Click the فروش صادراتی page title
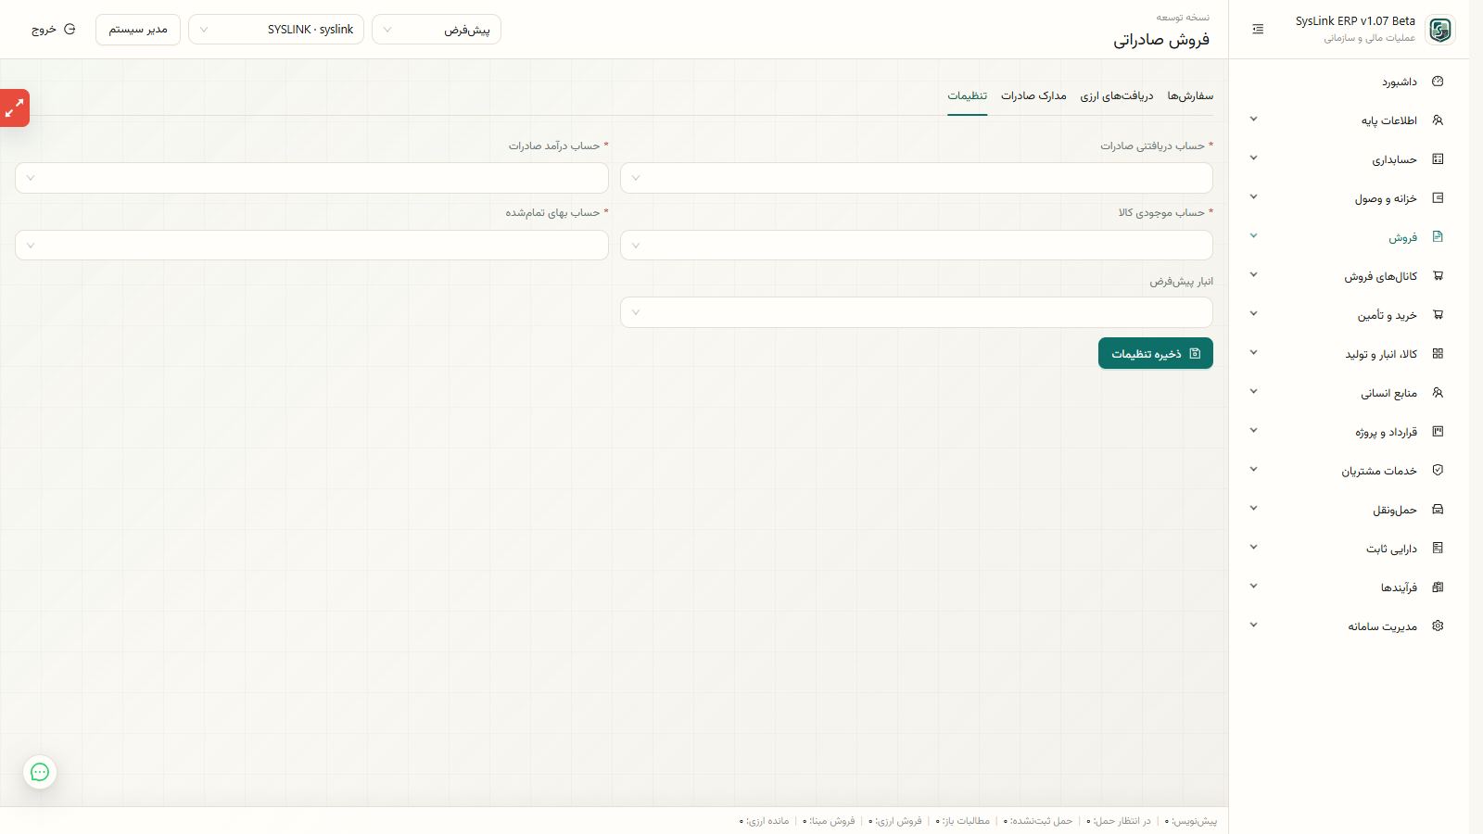Image resolution: width=1483 pixels, height=834 pixels. click(1161, 40)
